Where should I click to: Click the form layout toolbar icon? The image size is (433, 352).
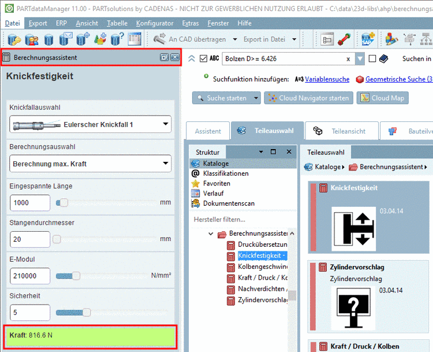tap(327, 39)
